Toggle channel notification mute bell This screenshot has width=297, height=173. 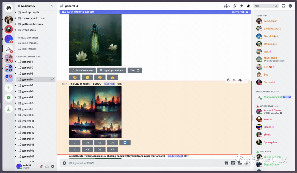[x=235, y=6]
